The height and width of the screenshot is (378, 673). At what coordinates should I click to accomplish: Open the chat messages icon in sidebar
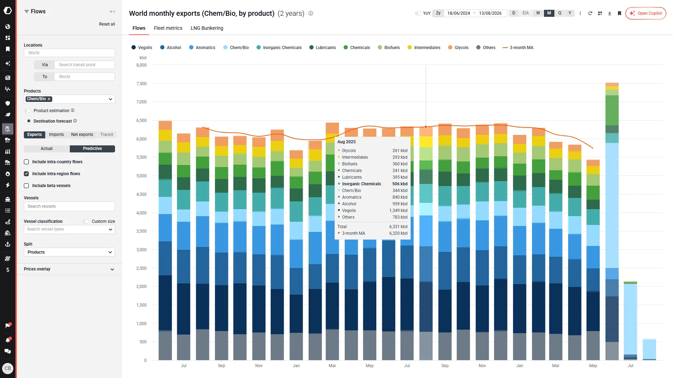coord(8,351)
